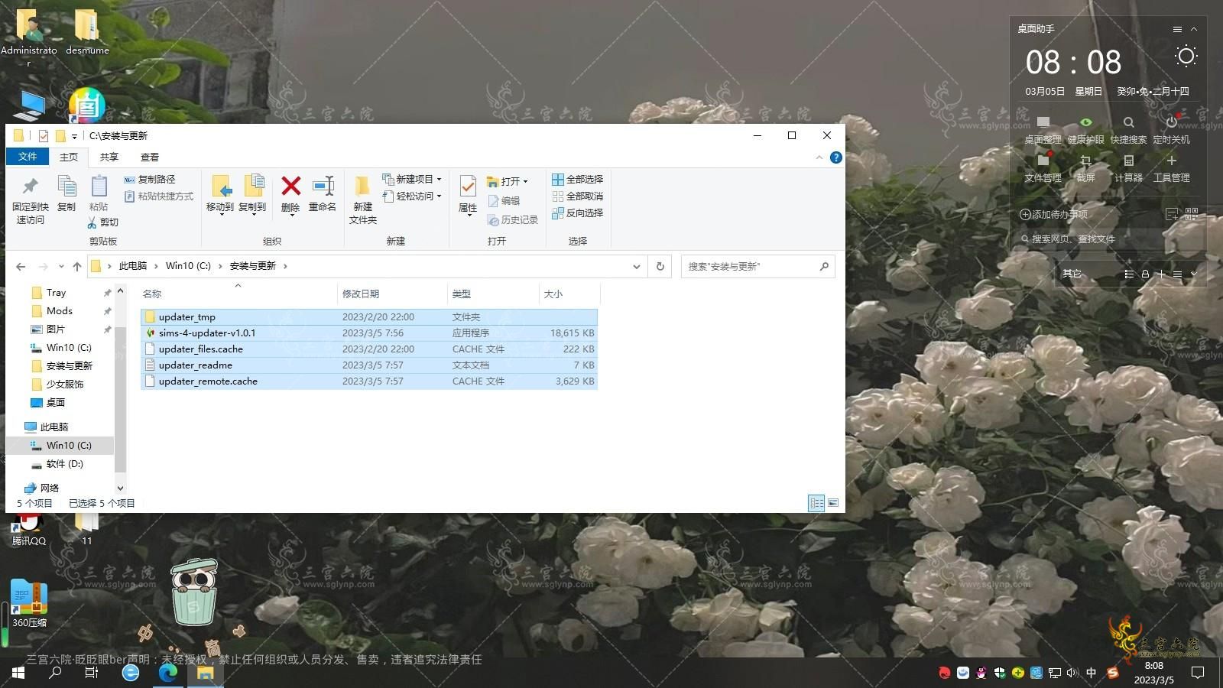Click 此电脑 in the address breadcrumb
1223x688 pixels.
pyautogui.click(x=132, y=266)
